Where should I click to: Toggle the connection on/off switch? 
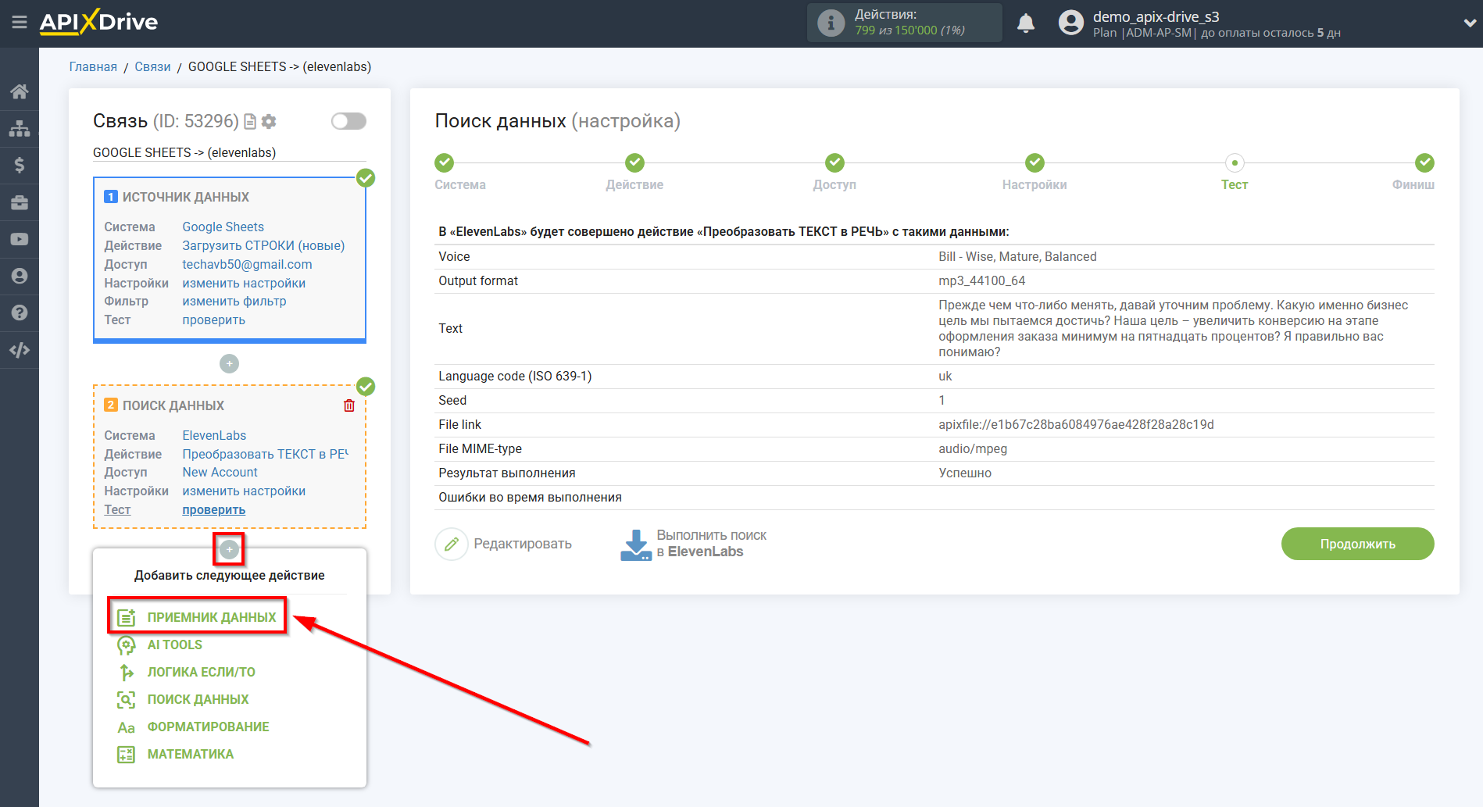(x=348, y=121)
